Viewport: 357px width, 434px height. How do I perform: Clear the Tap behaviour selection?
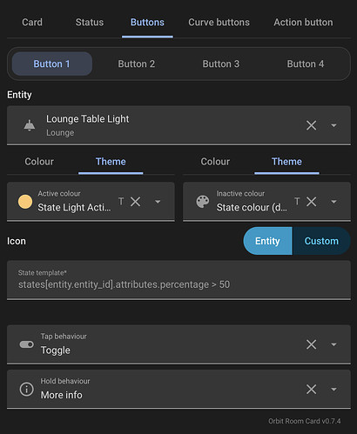[x=311, y=344]
